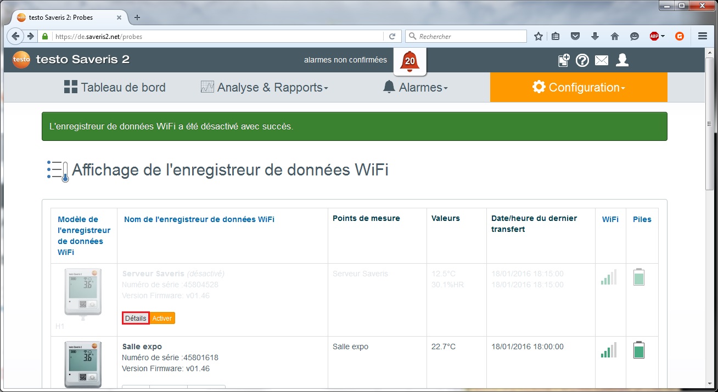
Task: Expand the Analyse & Rapports menu
Action: pyautogui.click(x=264, y=87)
